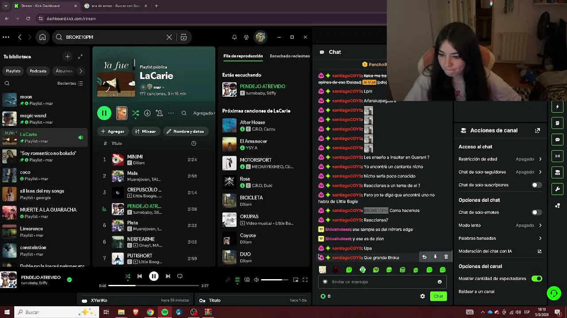The width and height of the screenshot is (567, 318).
Task: Click the Agregar button
Action: 113,131
